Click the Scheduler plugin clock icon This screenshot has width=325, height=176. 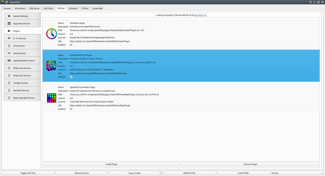51,34
